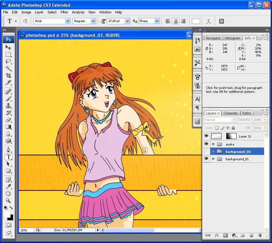Select the Clone Stamp tool

8,106
